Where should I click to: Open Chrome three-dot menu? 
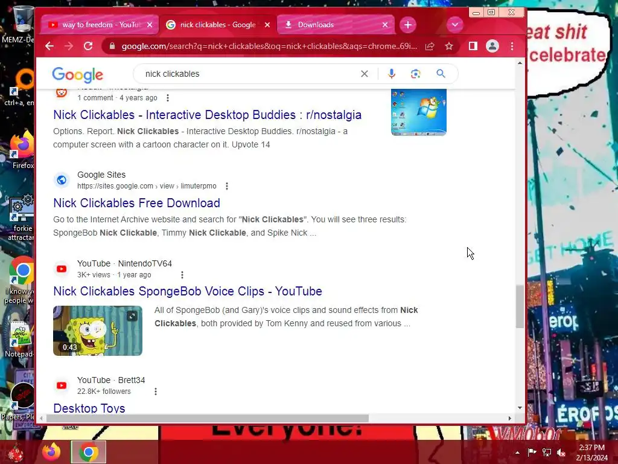coord(512,46)
